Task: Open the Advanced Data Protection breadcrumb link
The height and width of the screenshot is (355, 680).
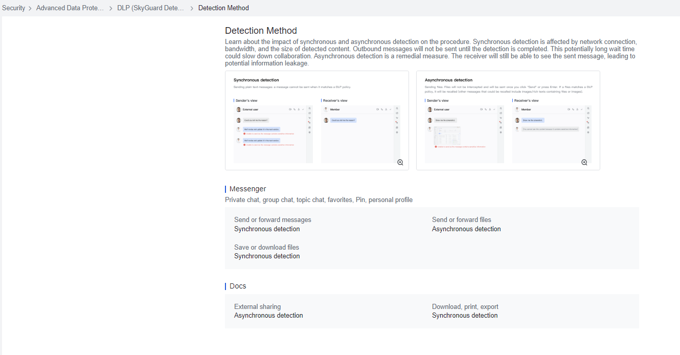Action: 70,8
